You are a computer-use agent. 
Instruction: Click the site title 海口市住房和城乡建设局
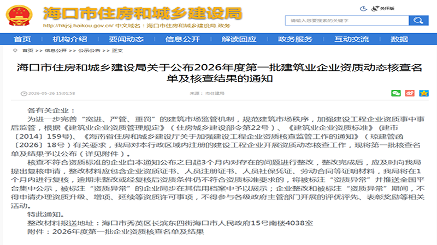[143, 13]
